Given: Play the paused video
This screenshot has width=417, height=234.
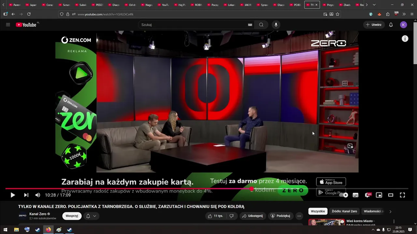Looking at the screenshot, I should [x=13, y=195].
